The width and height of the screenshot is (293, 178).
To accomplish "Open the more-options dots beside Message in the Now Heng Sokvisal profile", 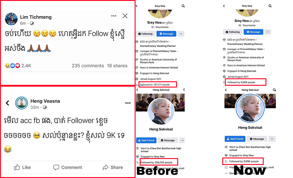I will 272,139.
